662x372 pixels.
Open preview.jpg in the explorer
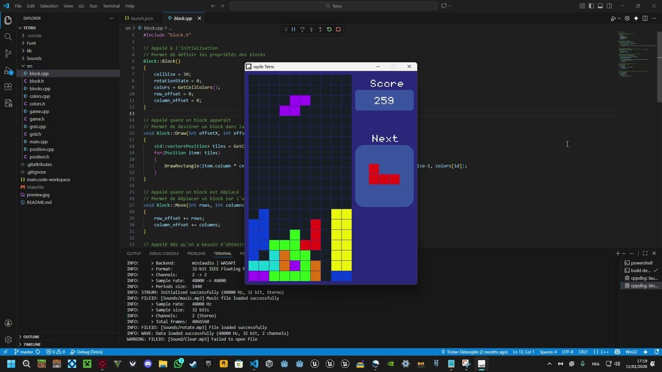38,195
